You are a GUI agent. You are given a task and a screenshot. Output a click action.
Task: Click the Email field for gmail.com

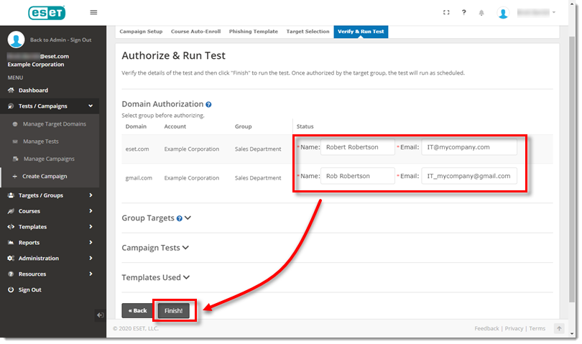(x=468, y=176)
